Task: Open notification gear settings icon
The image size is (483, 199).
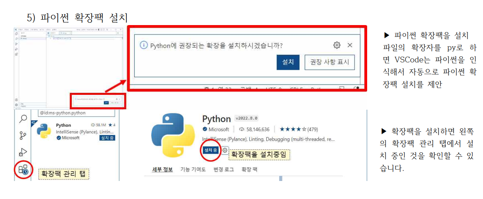Action: (337, 45)
